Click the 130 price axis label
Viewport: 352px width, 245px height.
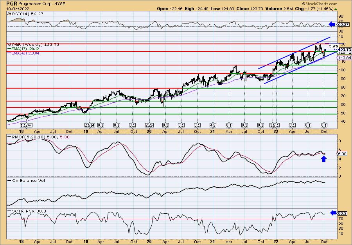point(341,44)
